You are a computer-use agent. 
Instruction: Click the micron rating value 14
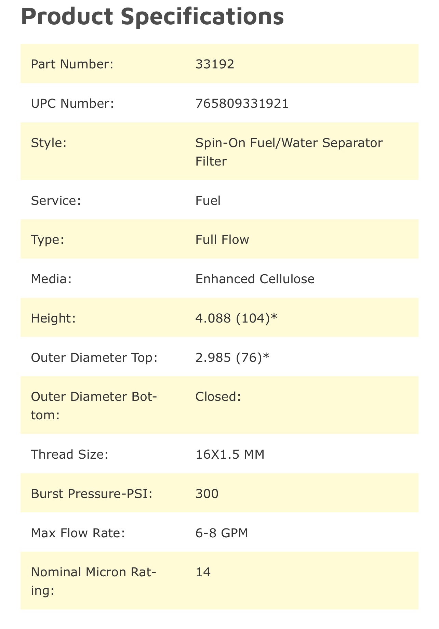point(203,572)
